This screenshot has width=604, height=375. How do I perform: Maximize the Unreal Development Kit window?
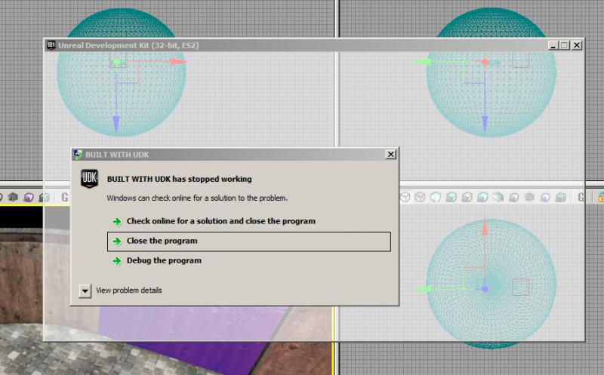point(565,45)
